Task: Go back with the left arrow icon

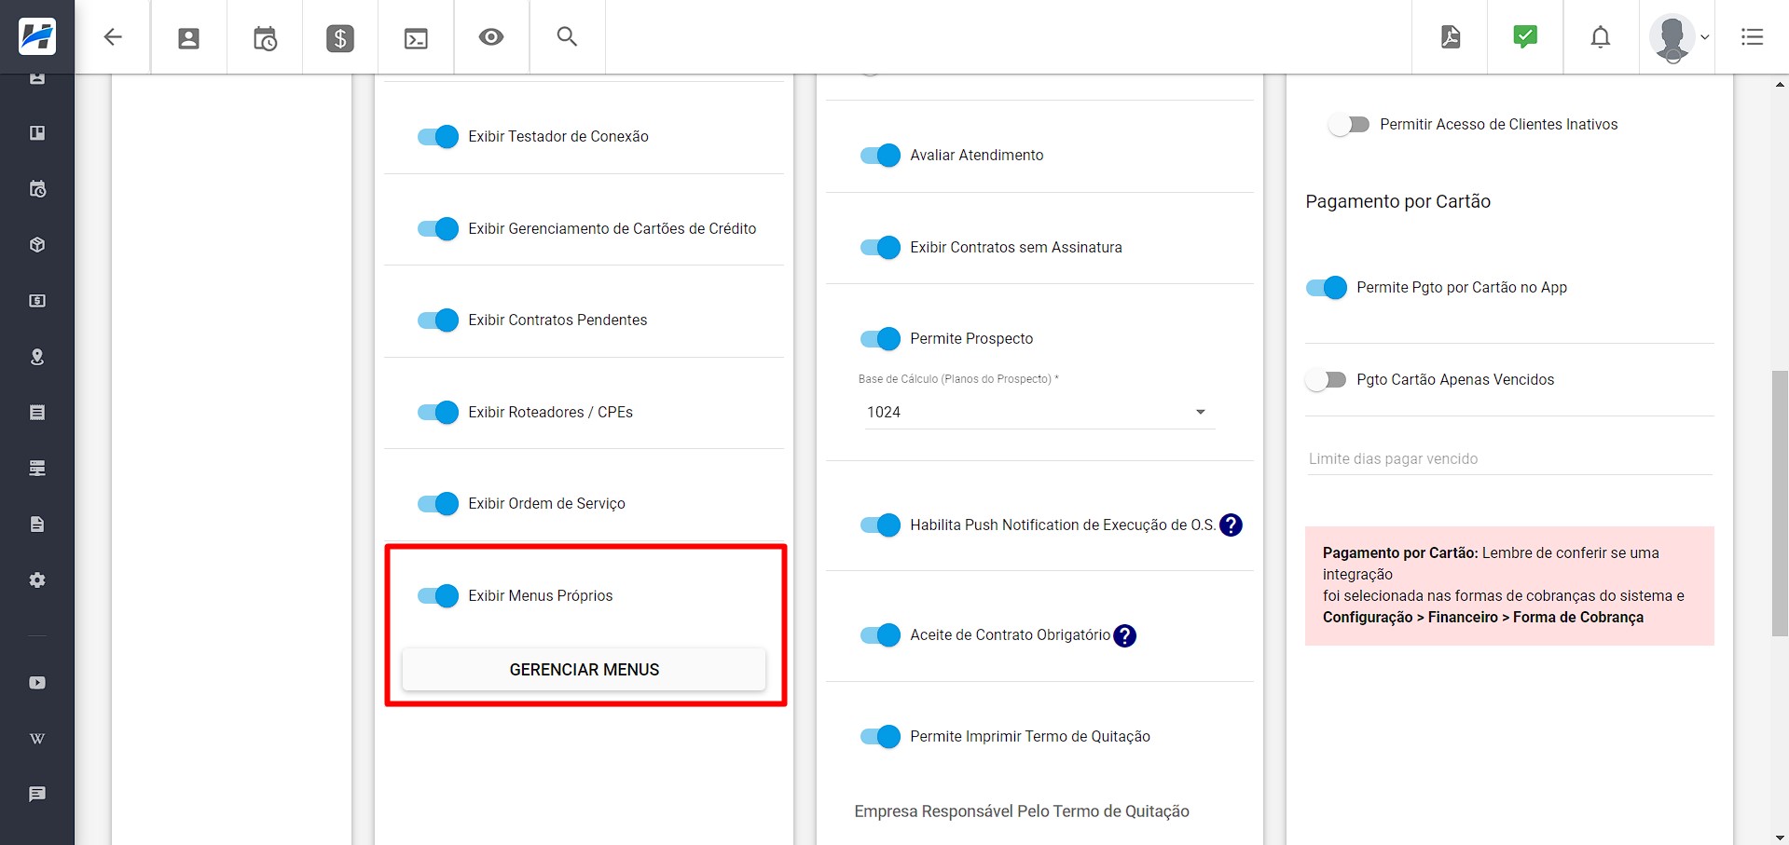Action: 113,37
